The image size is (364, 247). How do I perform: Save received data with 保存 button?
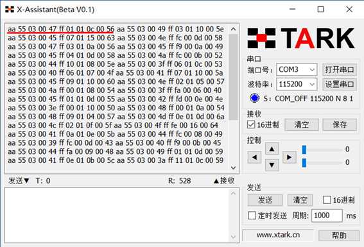pos(340,124)
